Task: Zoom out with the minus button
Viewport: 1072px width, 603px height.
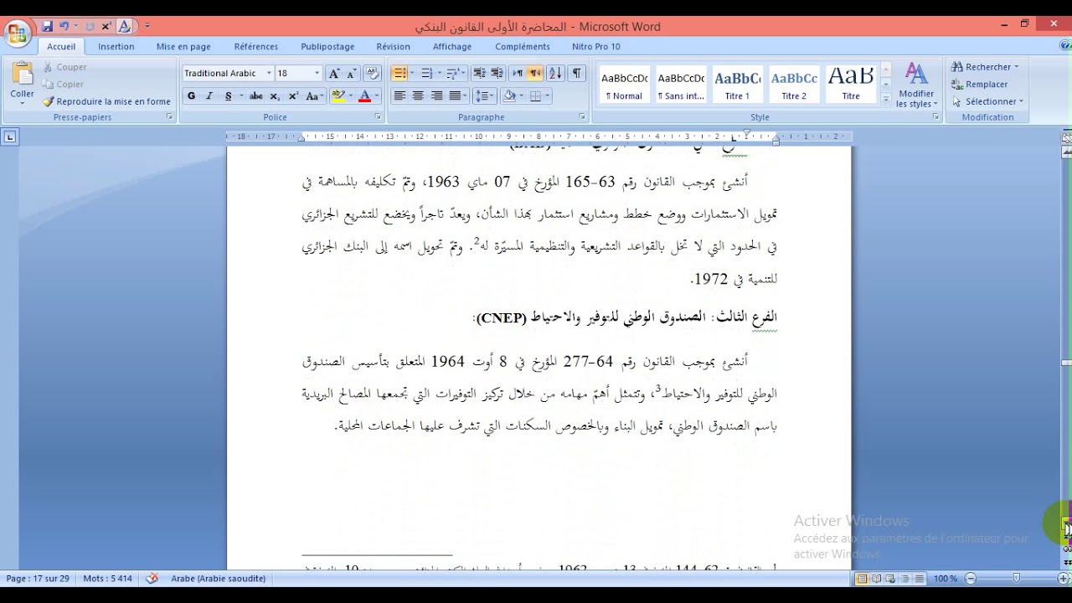Action: [971, 579]
